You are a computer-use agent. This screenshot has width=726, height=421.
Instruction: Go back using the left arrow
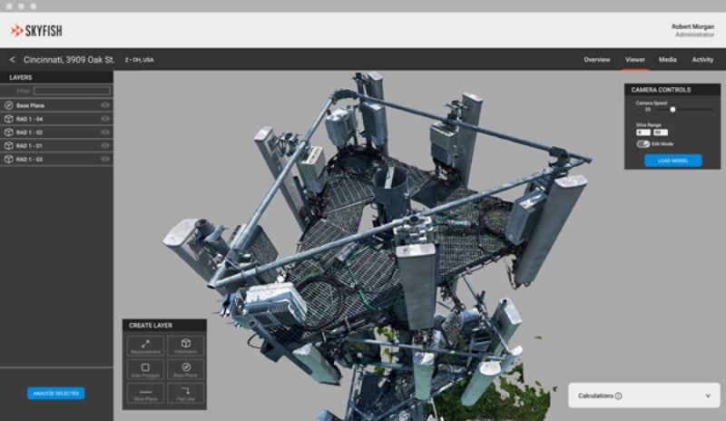(x=12, y=60)
